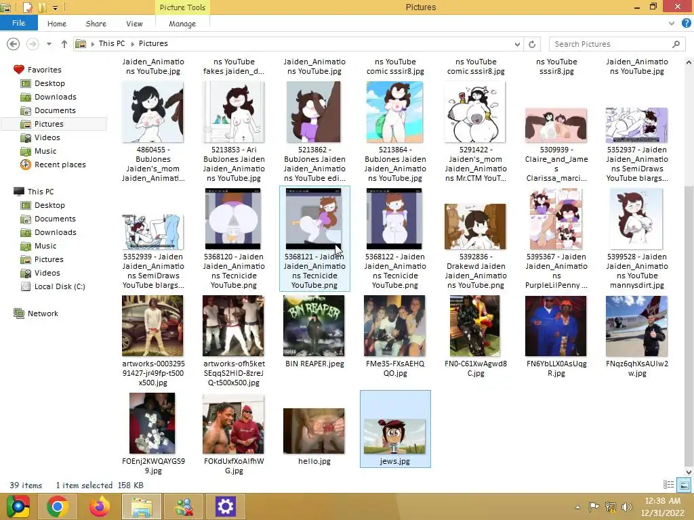Open Pictures under This PC
The image size is (694, 520).
(49, 259)
